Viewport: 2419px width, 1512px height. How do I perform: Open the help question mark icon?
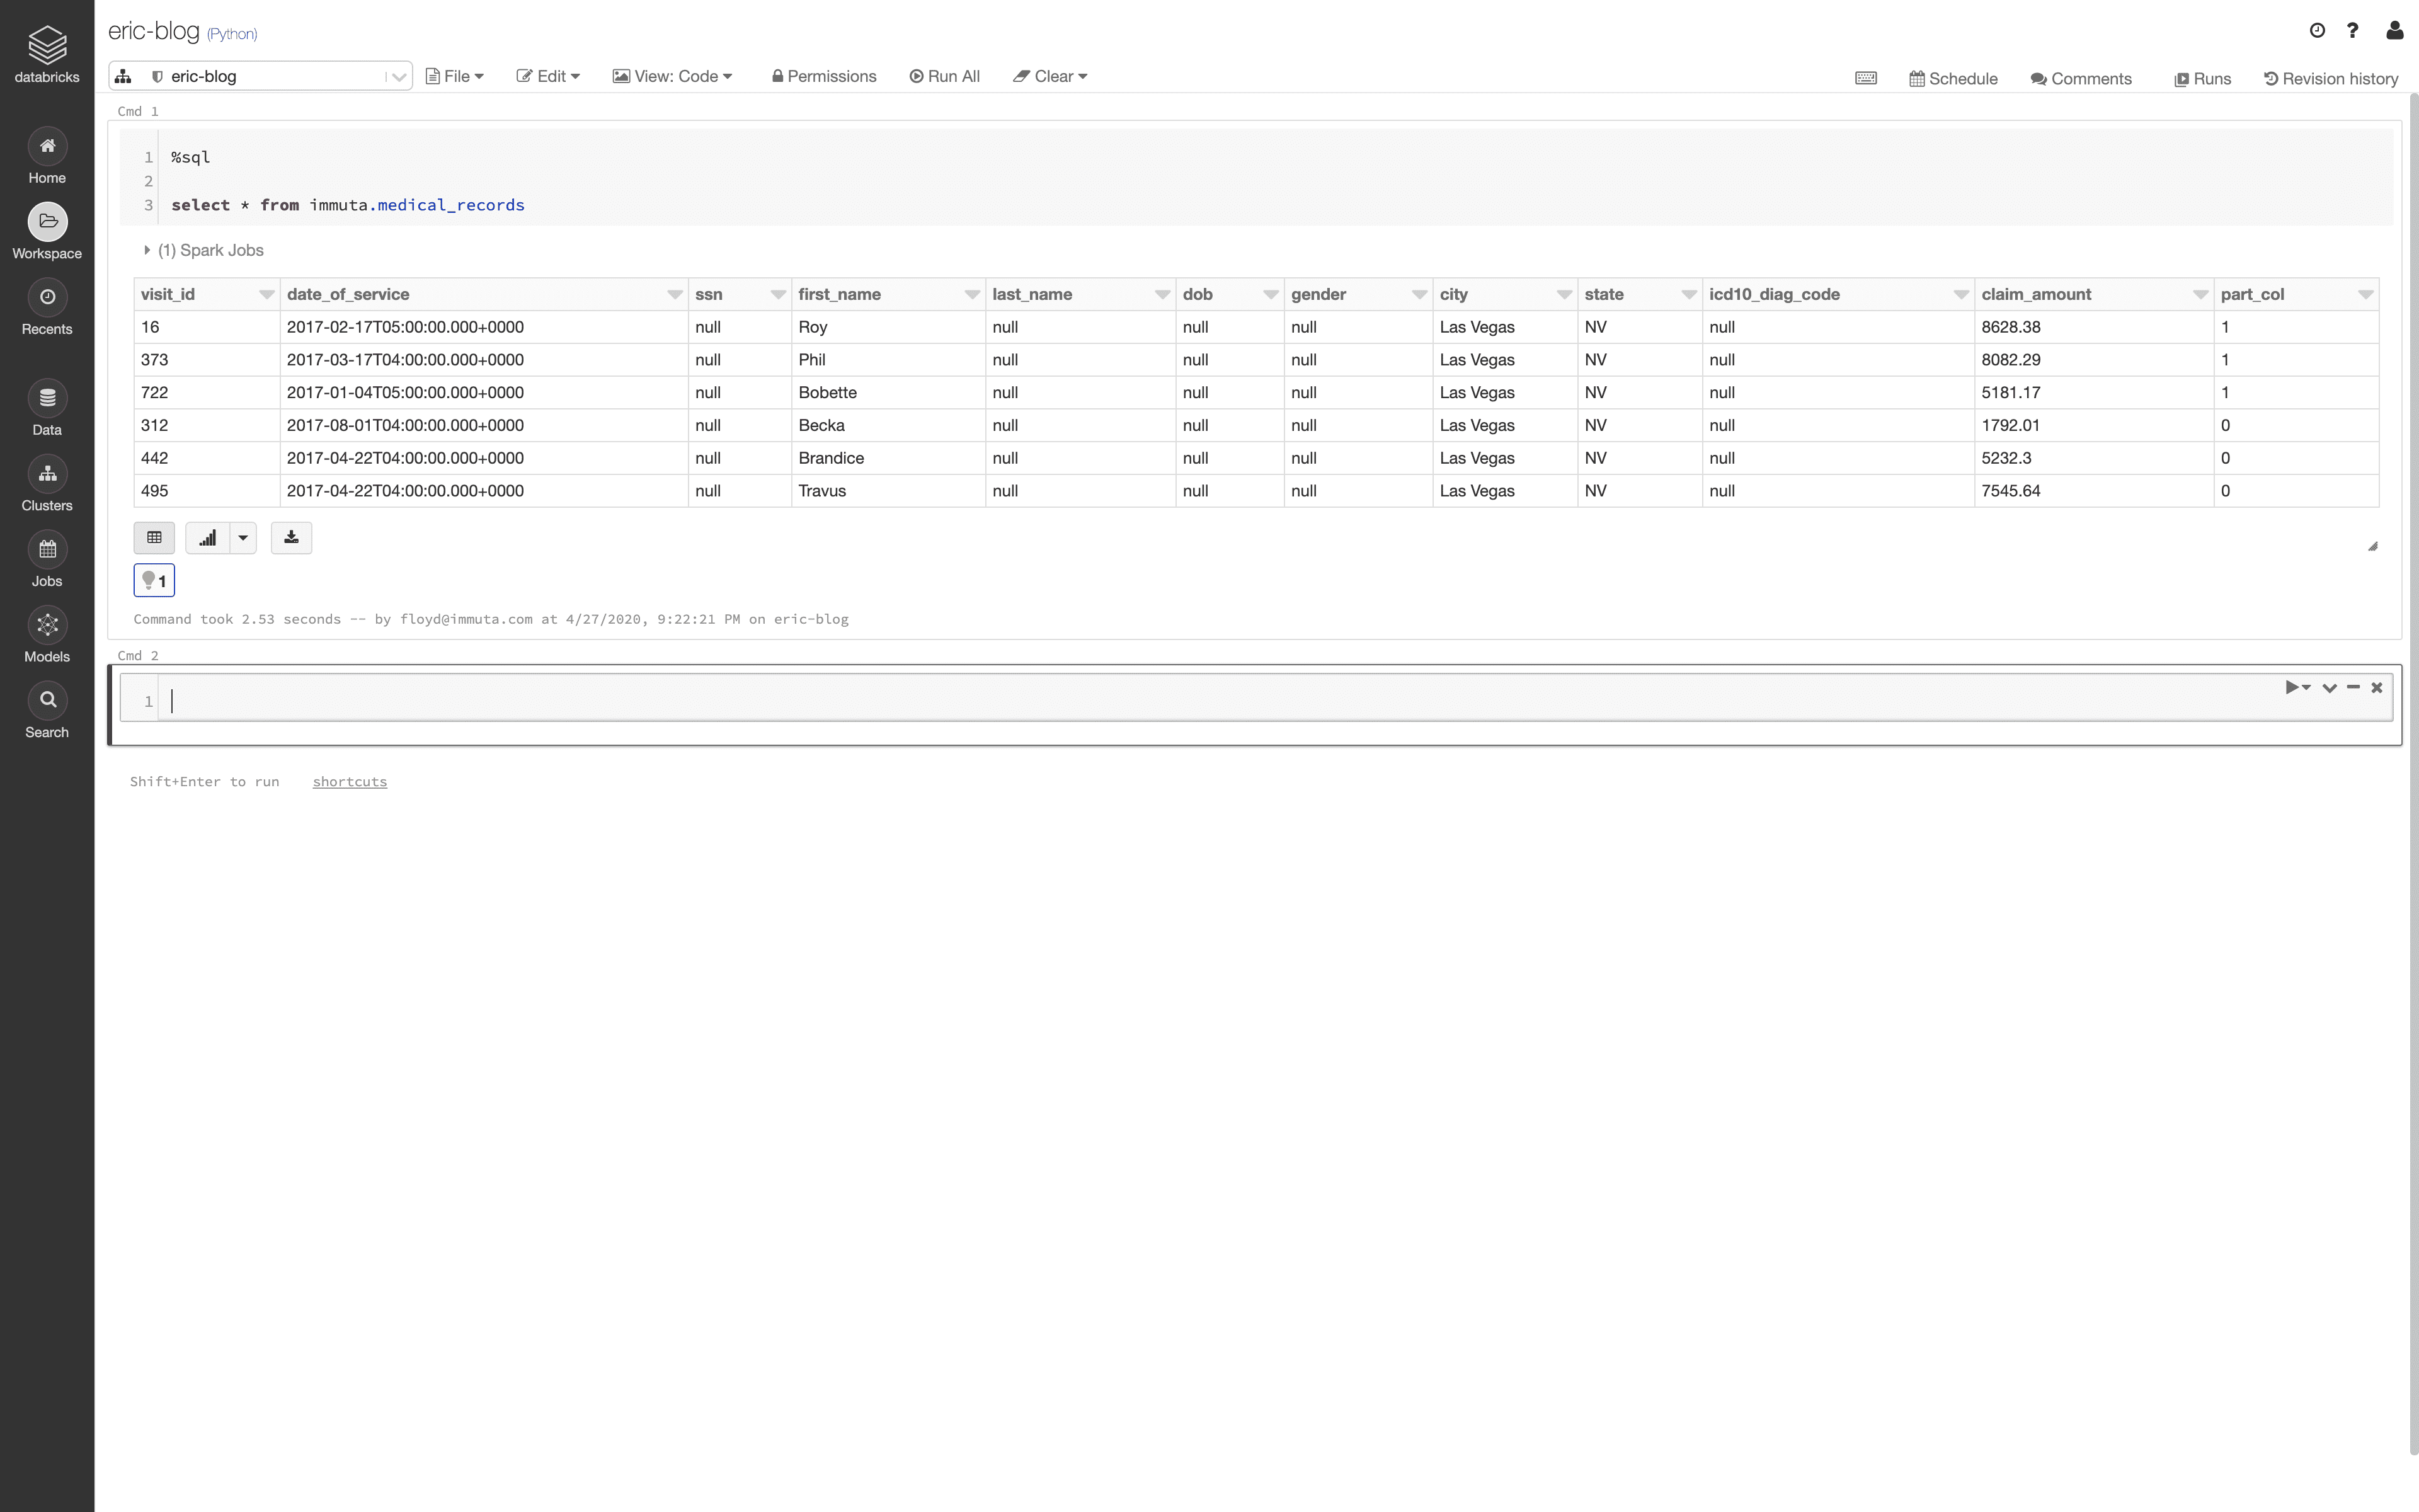tap(2353, 30)
